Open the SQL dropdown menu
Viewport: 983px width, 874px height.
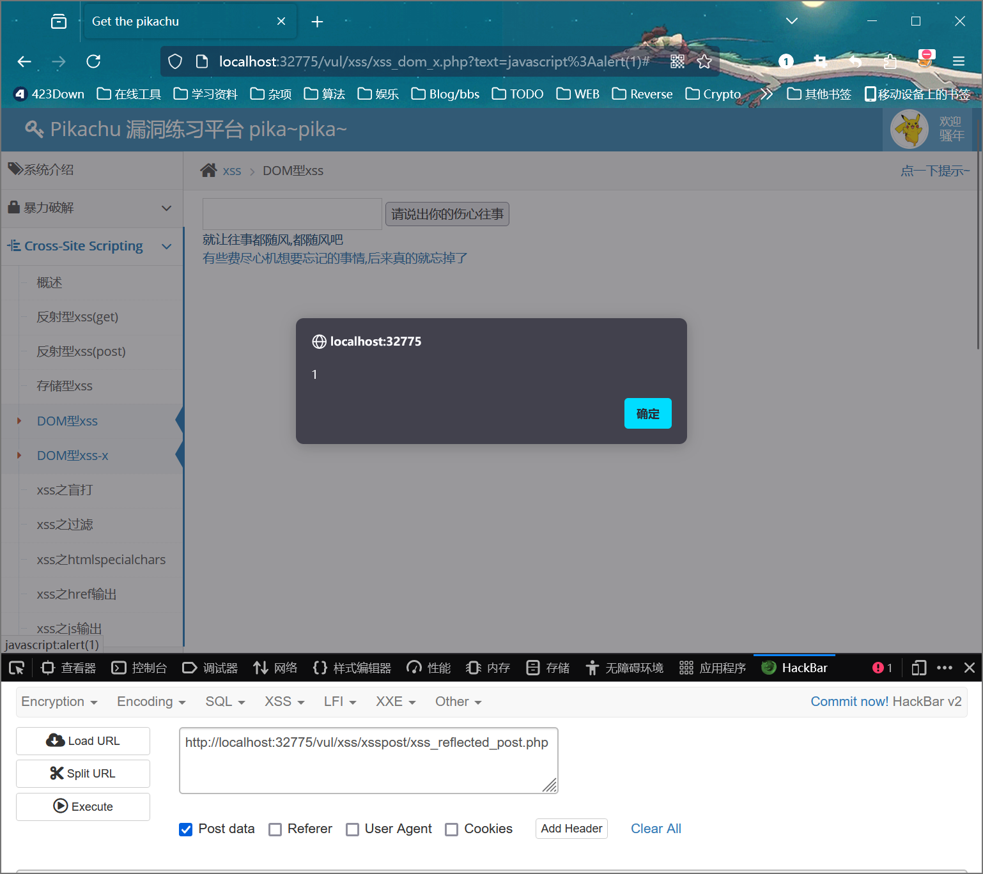(x=225, y=701)
